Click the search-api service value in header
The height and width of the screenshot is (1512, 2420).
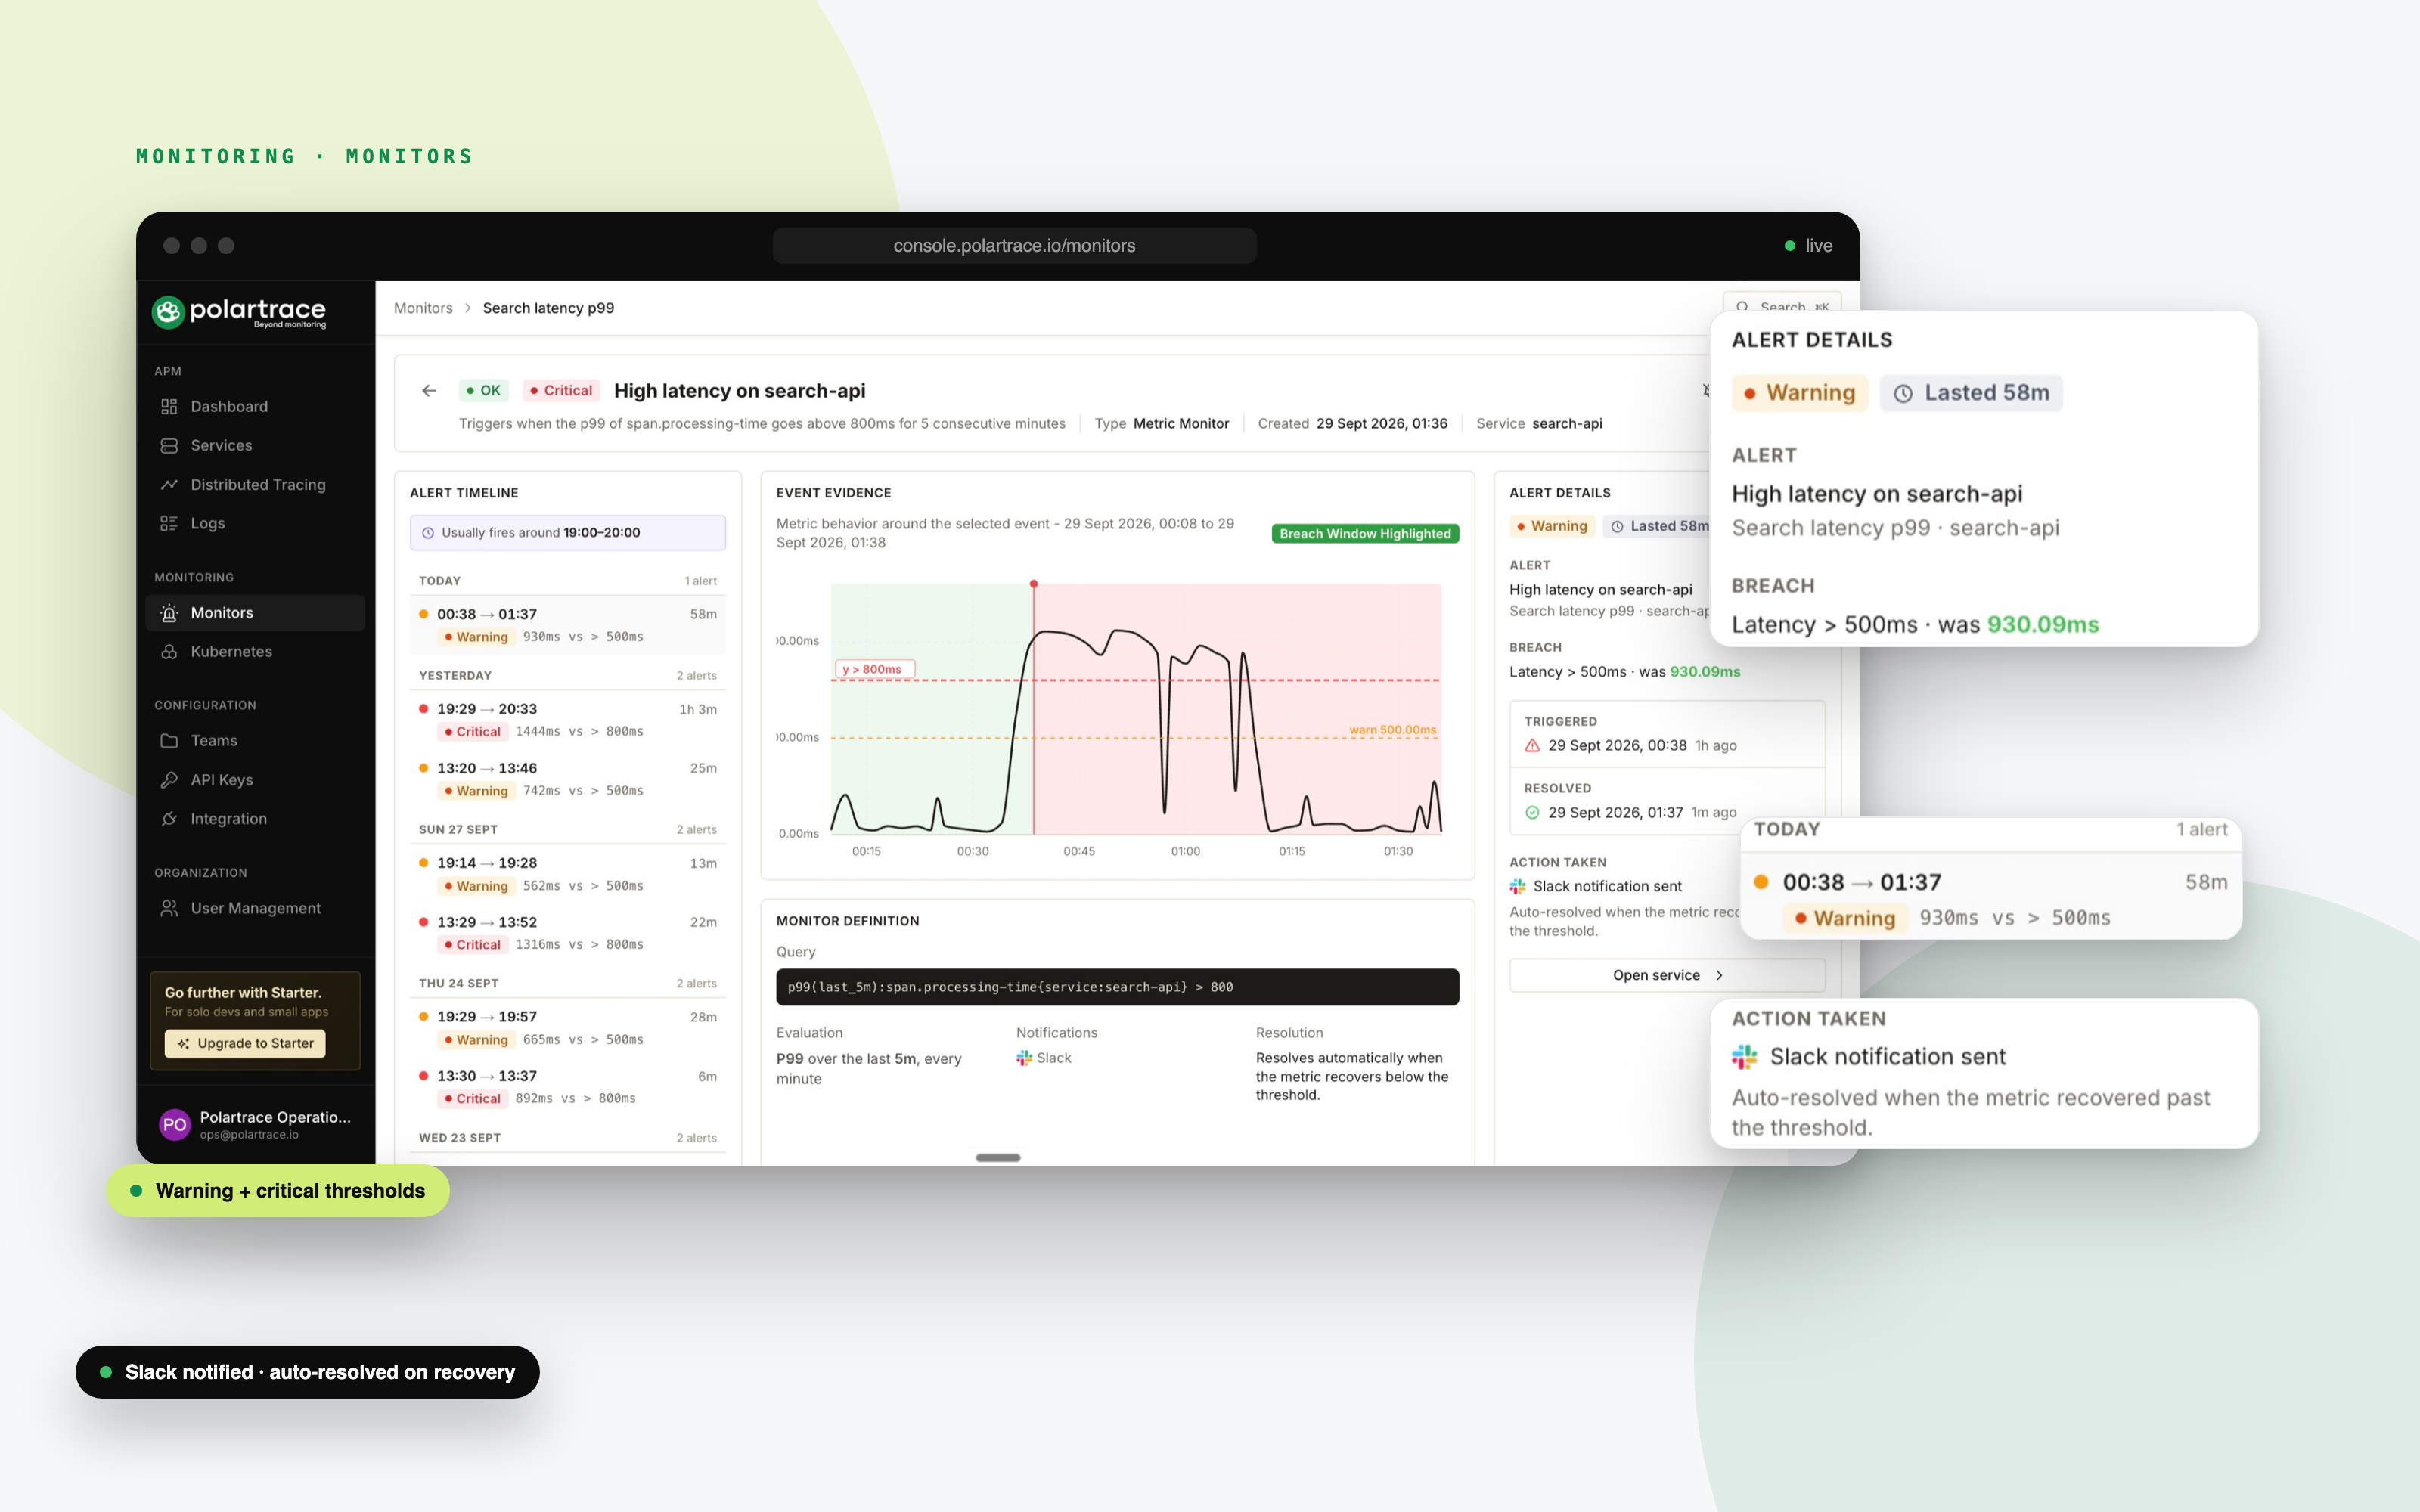coord(1567,423)
